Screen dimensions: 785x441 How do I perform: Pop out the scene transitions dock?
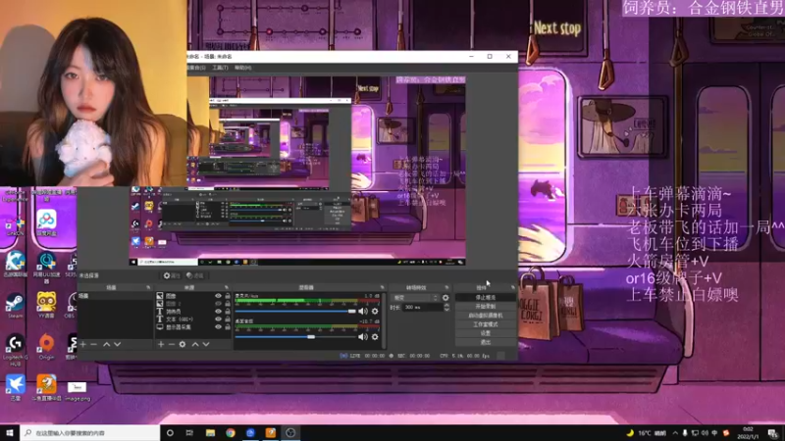click(x=446, y=287)
